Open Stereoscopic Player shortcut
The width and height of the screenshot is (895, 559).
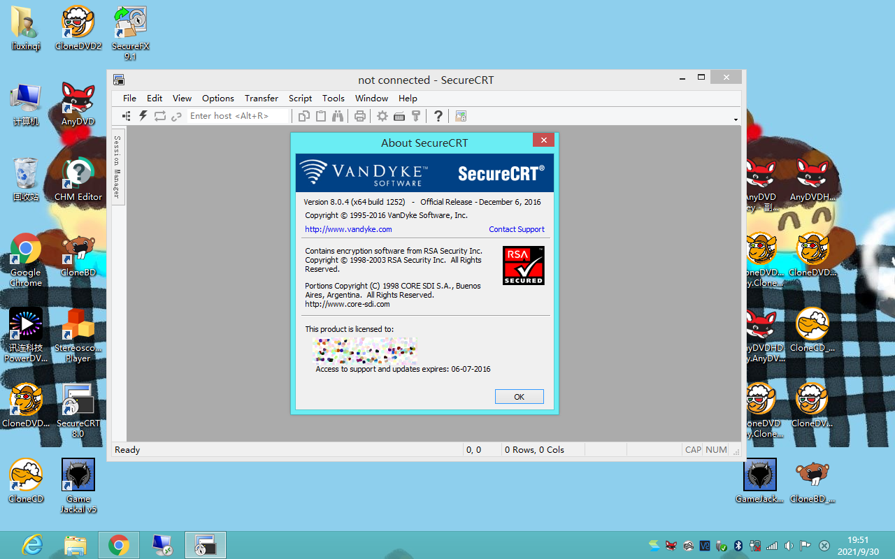(78, 335)
